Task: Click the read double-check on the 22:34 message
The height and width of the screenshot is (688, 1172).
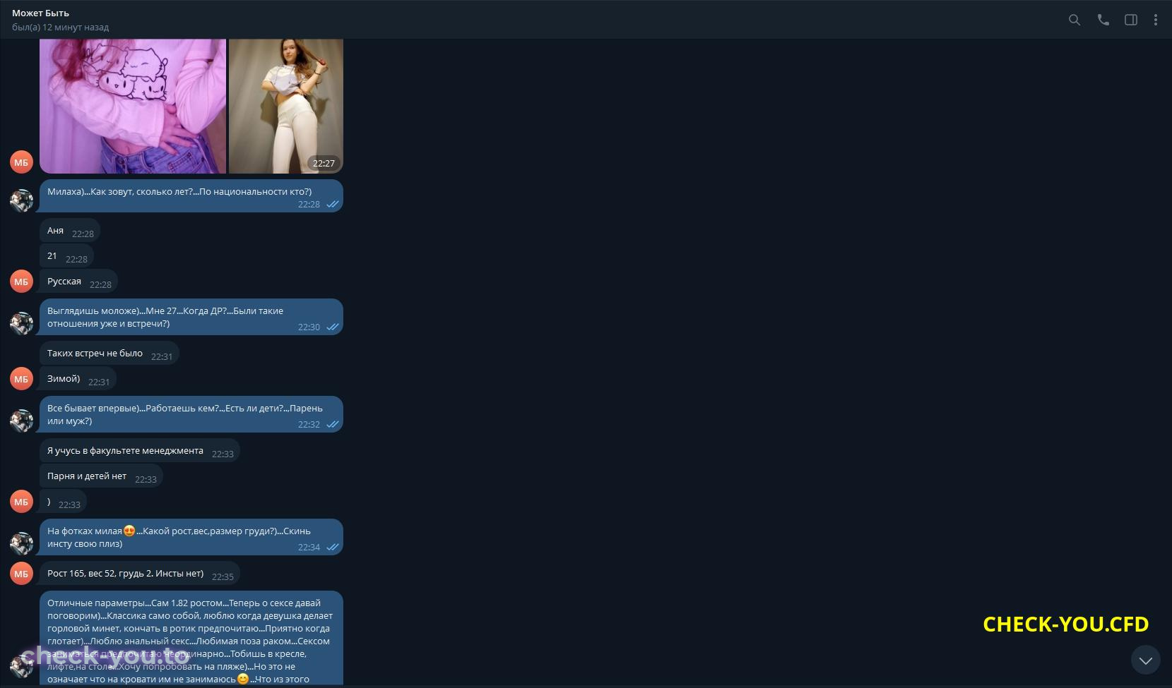Action: point(332,547)
